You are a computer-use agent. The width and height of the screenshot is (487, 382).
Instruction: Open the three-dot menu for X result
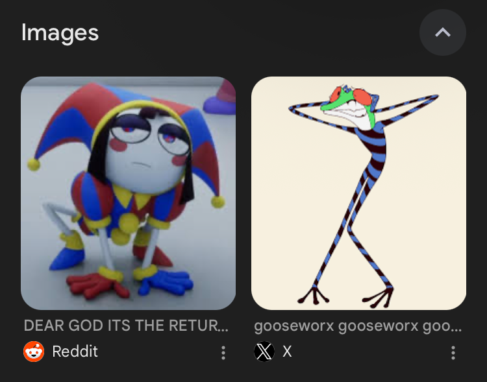point(453,353)
